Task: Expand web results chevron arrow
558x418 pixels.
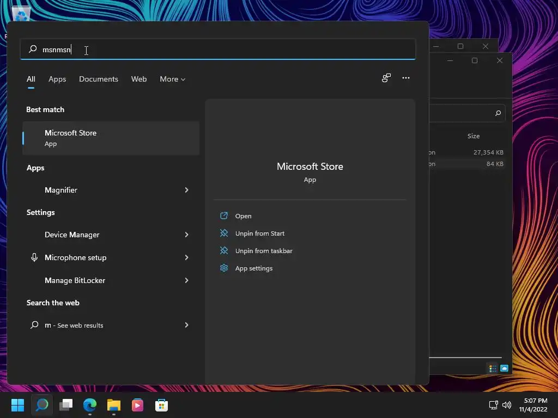Action: (186, 325)
